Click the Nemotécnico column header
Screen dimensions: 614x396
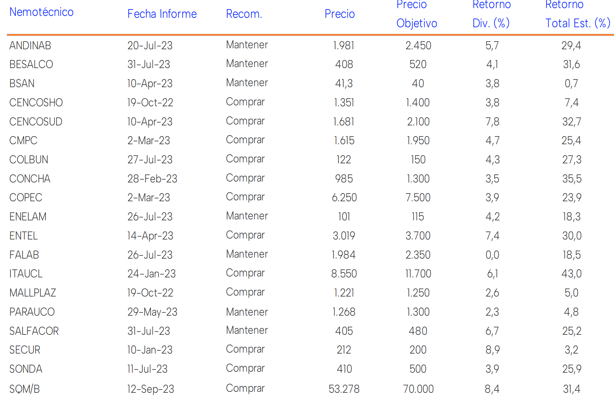click(41, 12)
